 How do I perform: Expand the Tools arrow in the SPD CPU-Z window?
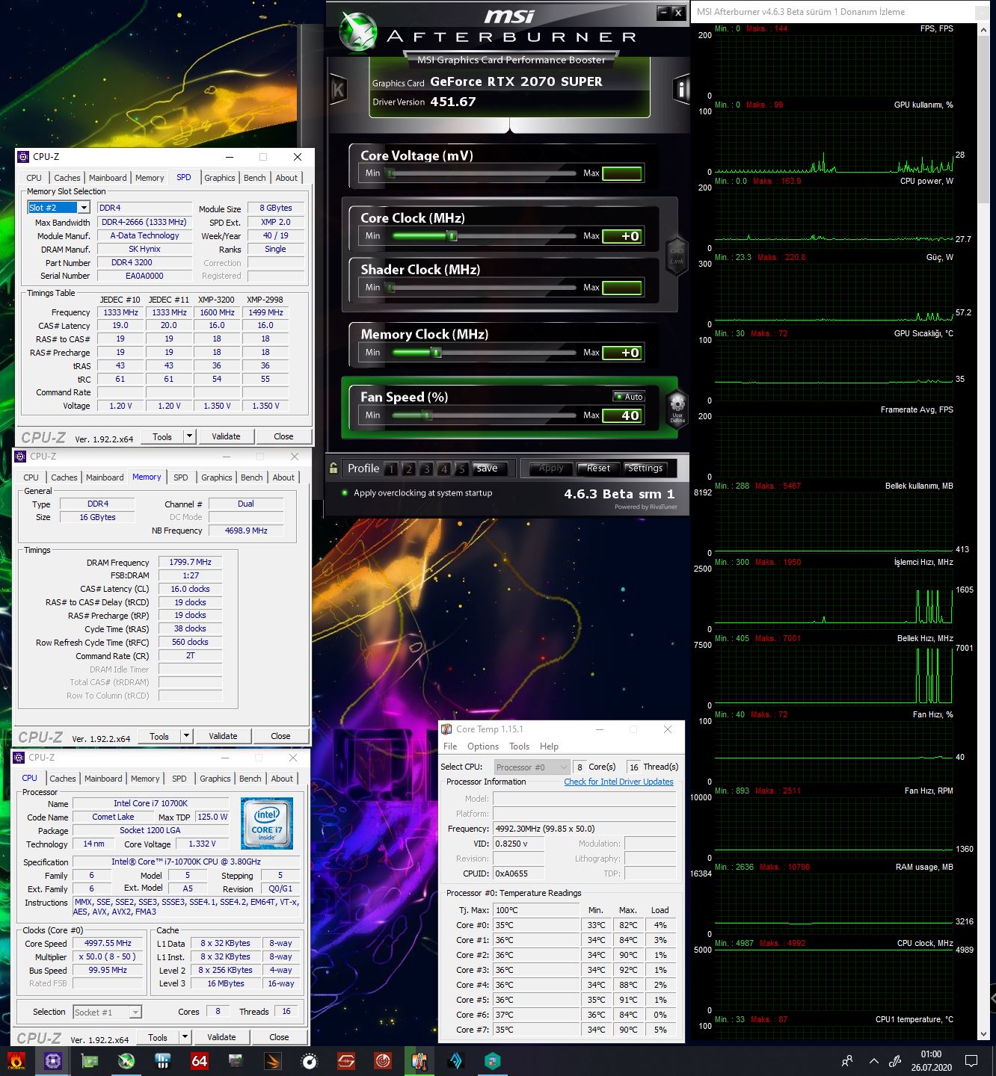189,436
